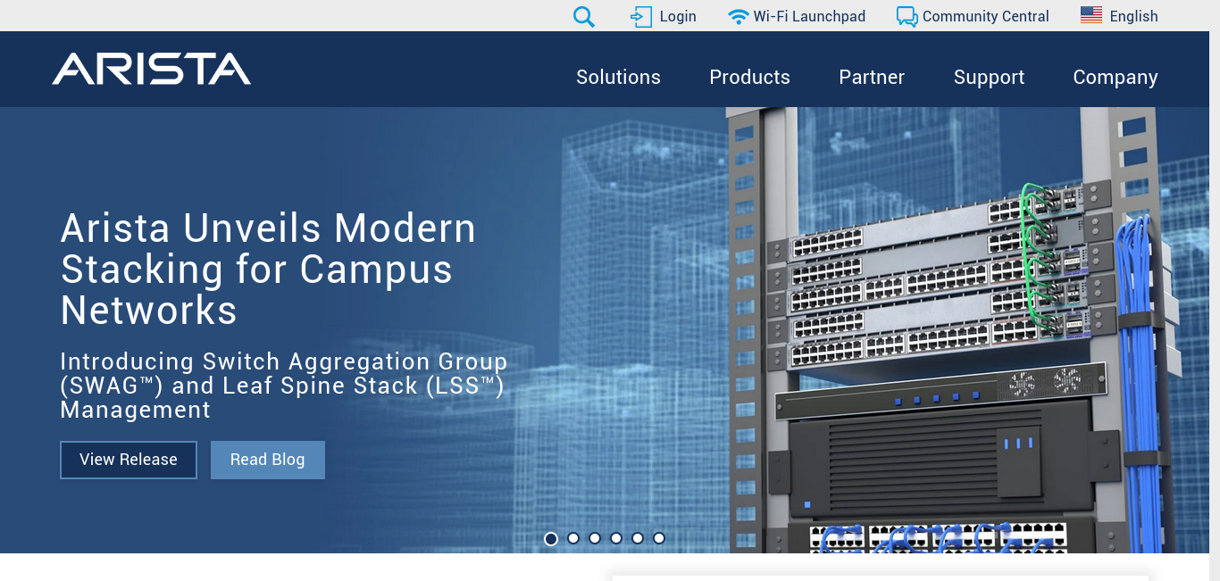This screenshot has width=1220, height=581.
Task: Click the Login arrow icon
Action: click(641, 16)
